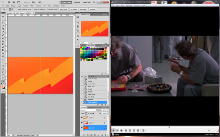Click the Navigator zoom slider
220x137 pixels.
coord(99,43)
